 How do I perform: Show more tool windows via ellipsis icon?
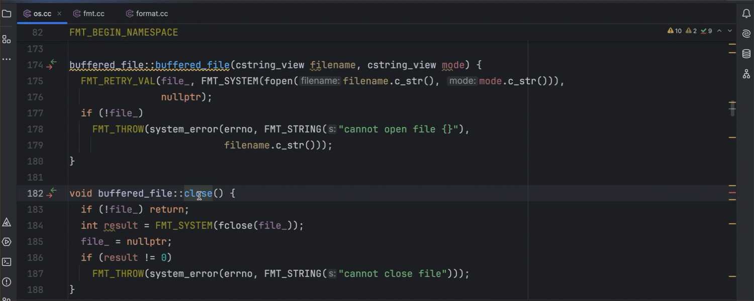coord(7,59)
